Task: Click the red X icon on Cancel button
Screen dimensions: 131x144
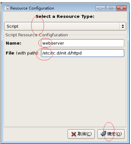Action: click(x=74, y=134)
